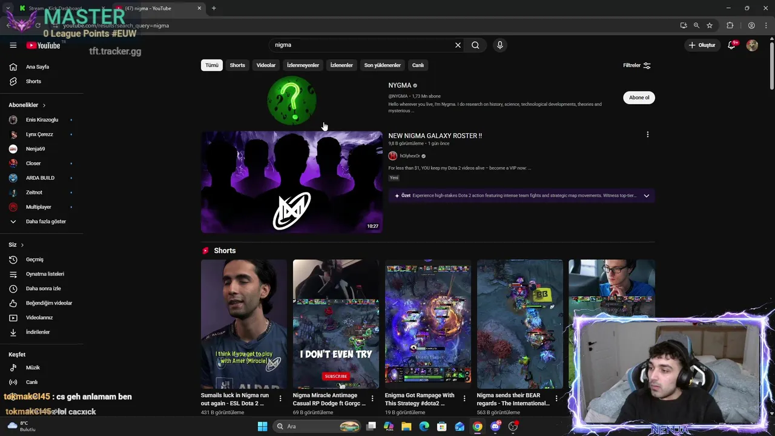Open the account avatar menu
Image resolution: width=775 pixels, height=436 pixels.
tap(752, 45)
